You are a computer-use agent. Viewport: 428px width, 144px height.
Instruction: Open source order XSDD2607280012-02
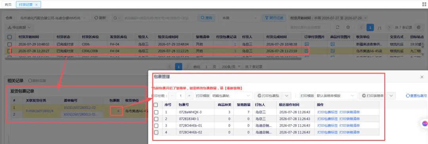[80, 108]
